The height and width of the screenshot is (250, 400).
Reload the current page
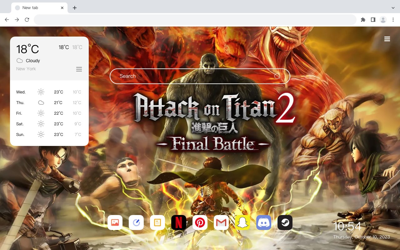[27, 20]
